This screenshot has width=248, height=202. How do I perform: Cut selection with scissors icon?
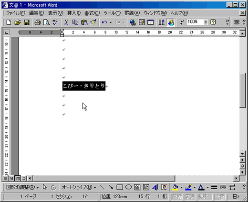point(66,22)
